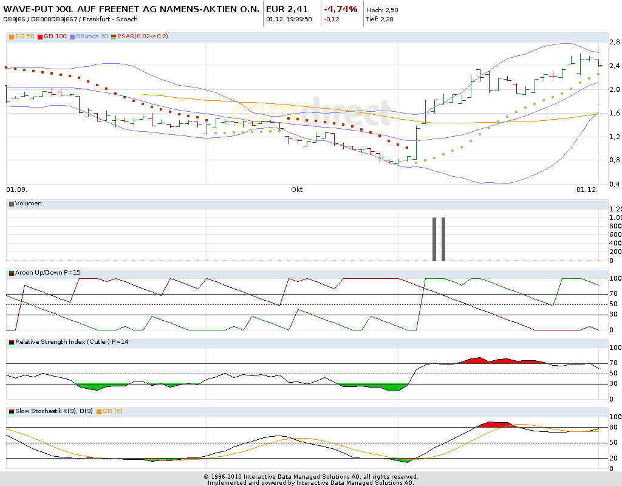Click the PSAR legend color marker
The width and height of the screenshot is (622, 486).
pos(114,37)
